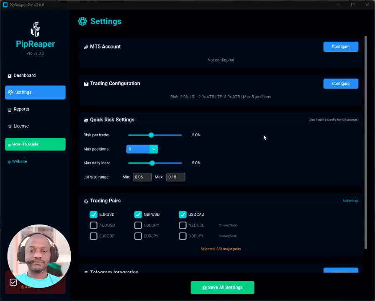Click the 'Use Trading Config for full settings' note
Image resolution: width=375 pixels, height=301 pixels.
(334, 120)
